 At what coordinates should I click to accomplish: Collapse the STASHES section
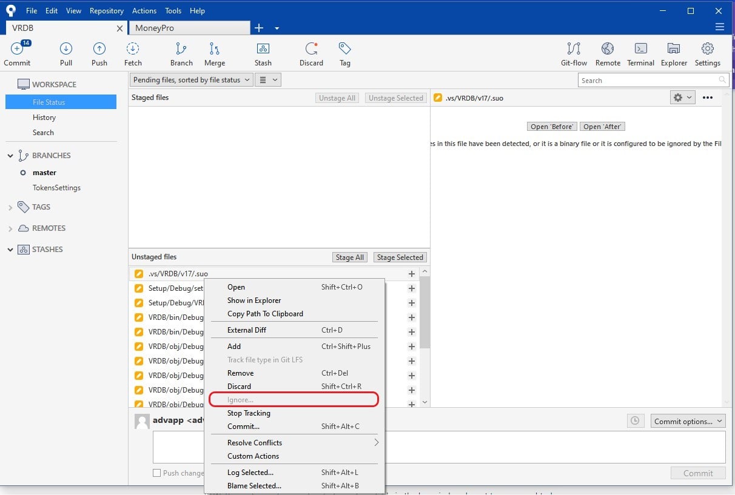pos(10,250)
